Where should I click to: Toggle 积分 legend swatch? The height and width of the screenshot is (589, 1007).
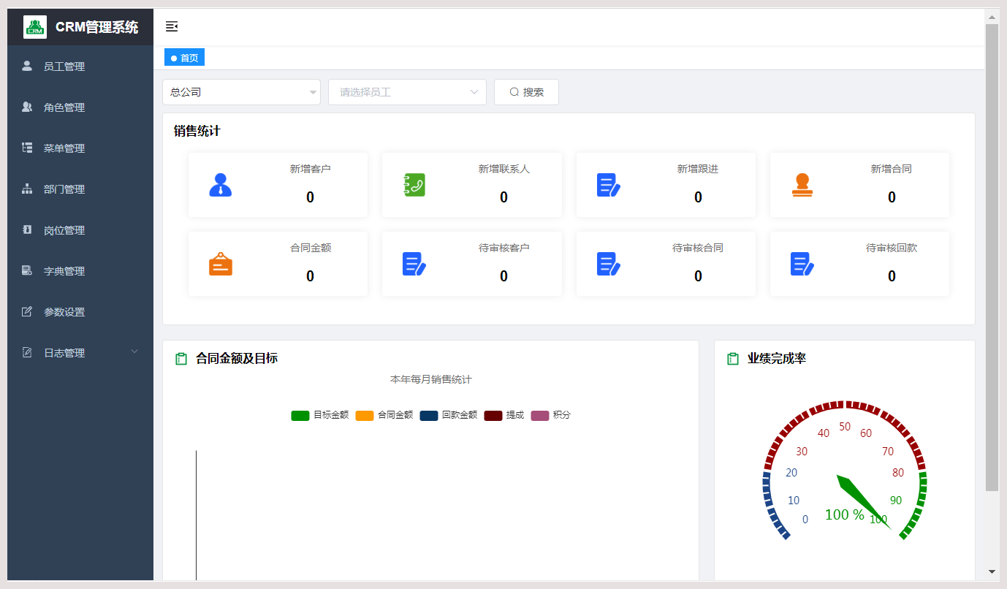click(x=540, y=415)
